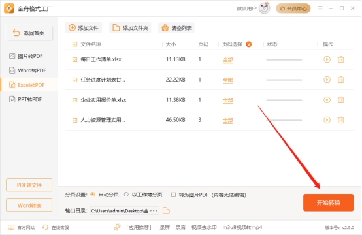Image resolution: width=362 pixels, height=235 pixels.
Task: Click the progress bar of 每日工作清单.xlsx
Action: [284, 60]
